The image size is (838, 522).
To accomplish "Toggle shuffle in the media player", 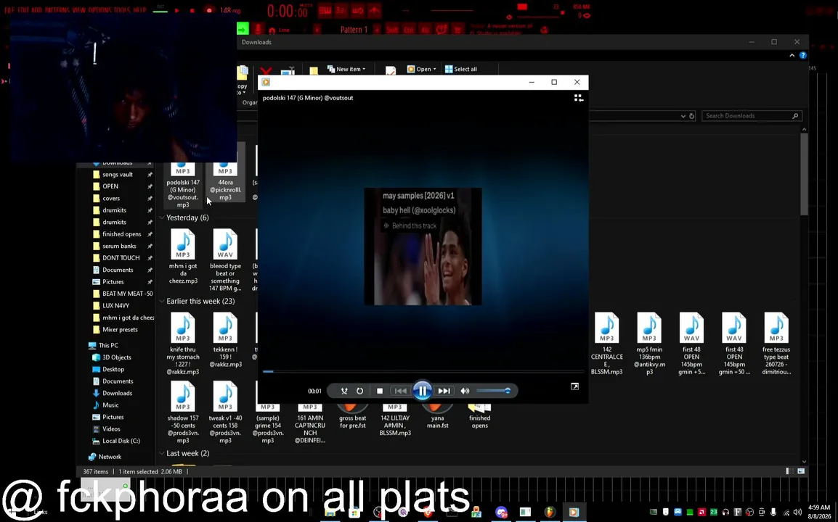I will coord(344,391).
